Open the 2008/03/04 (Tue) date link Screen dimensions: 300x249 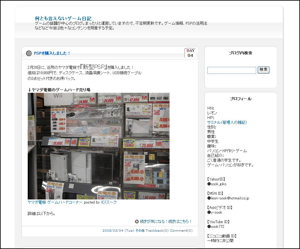coord(118,231)
